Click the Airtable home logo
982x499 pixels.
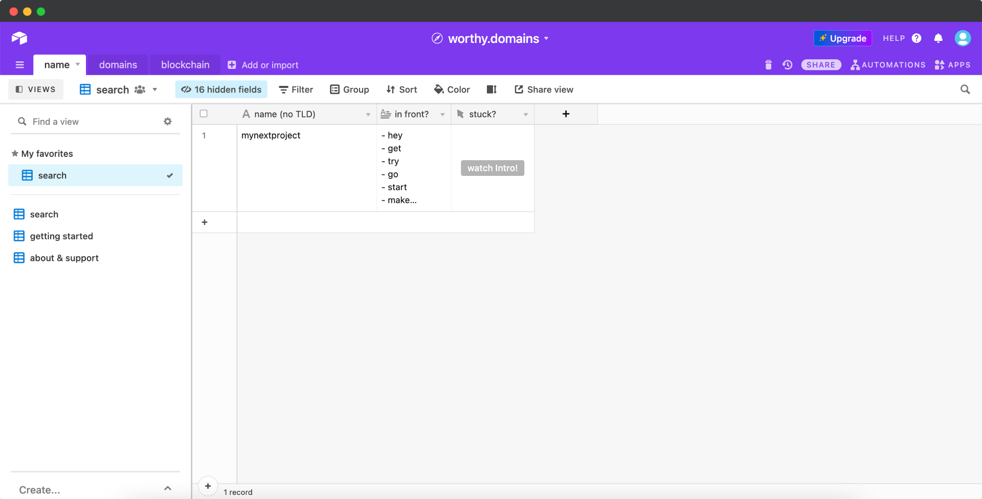pos(19,38)
